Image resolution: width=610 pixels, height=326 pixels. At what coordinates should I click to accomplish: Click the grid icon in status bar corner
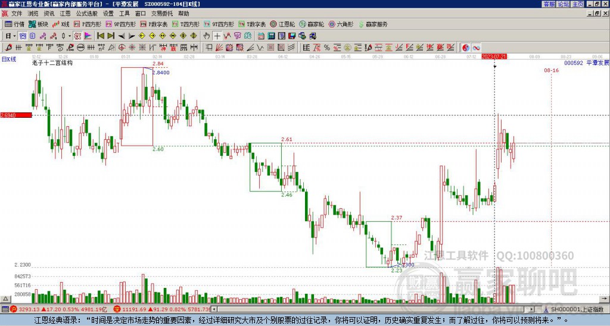tap(5, 309)
